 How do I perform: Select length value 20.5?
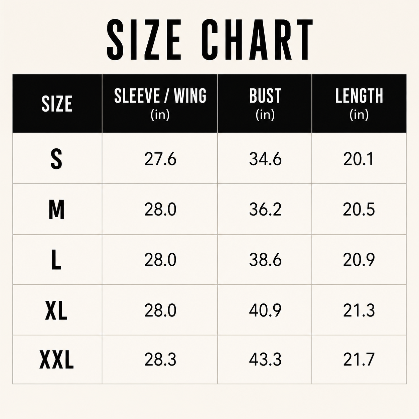[359, 209]
